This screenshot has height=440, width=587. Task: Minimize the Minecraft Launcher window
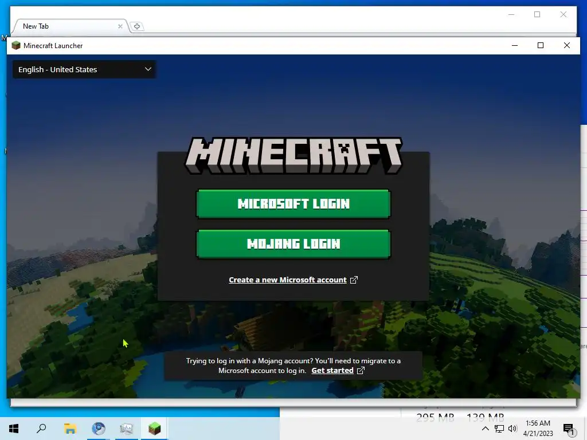515,45
